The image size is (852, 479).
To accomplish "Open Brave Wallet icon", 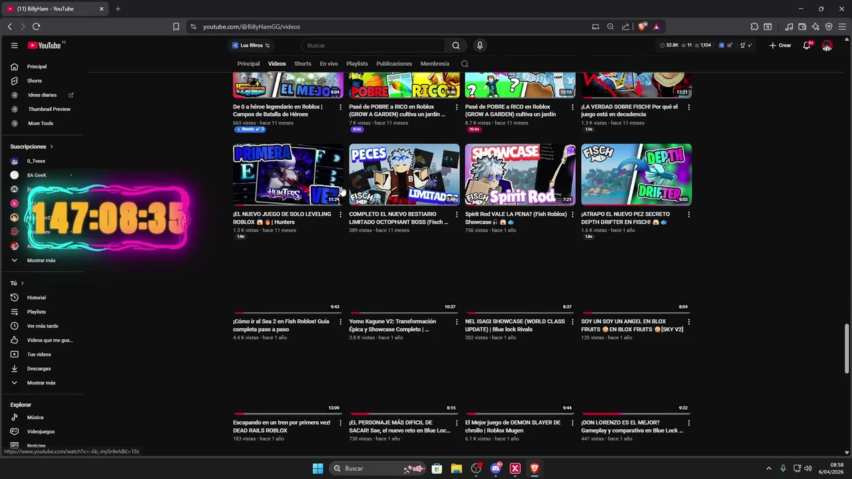I will click(x=802, y=27).
